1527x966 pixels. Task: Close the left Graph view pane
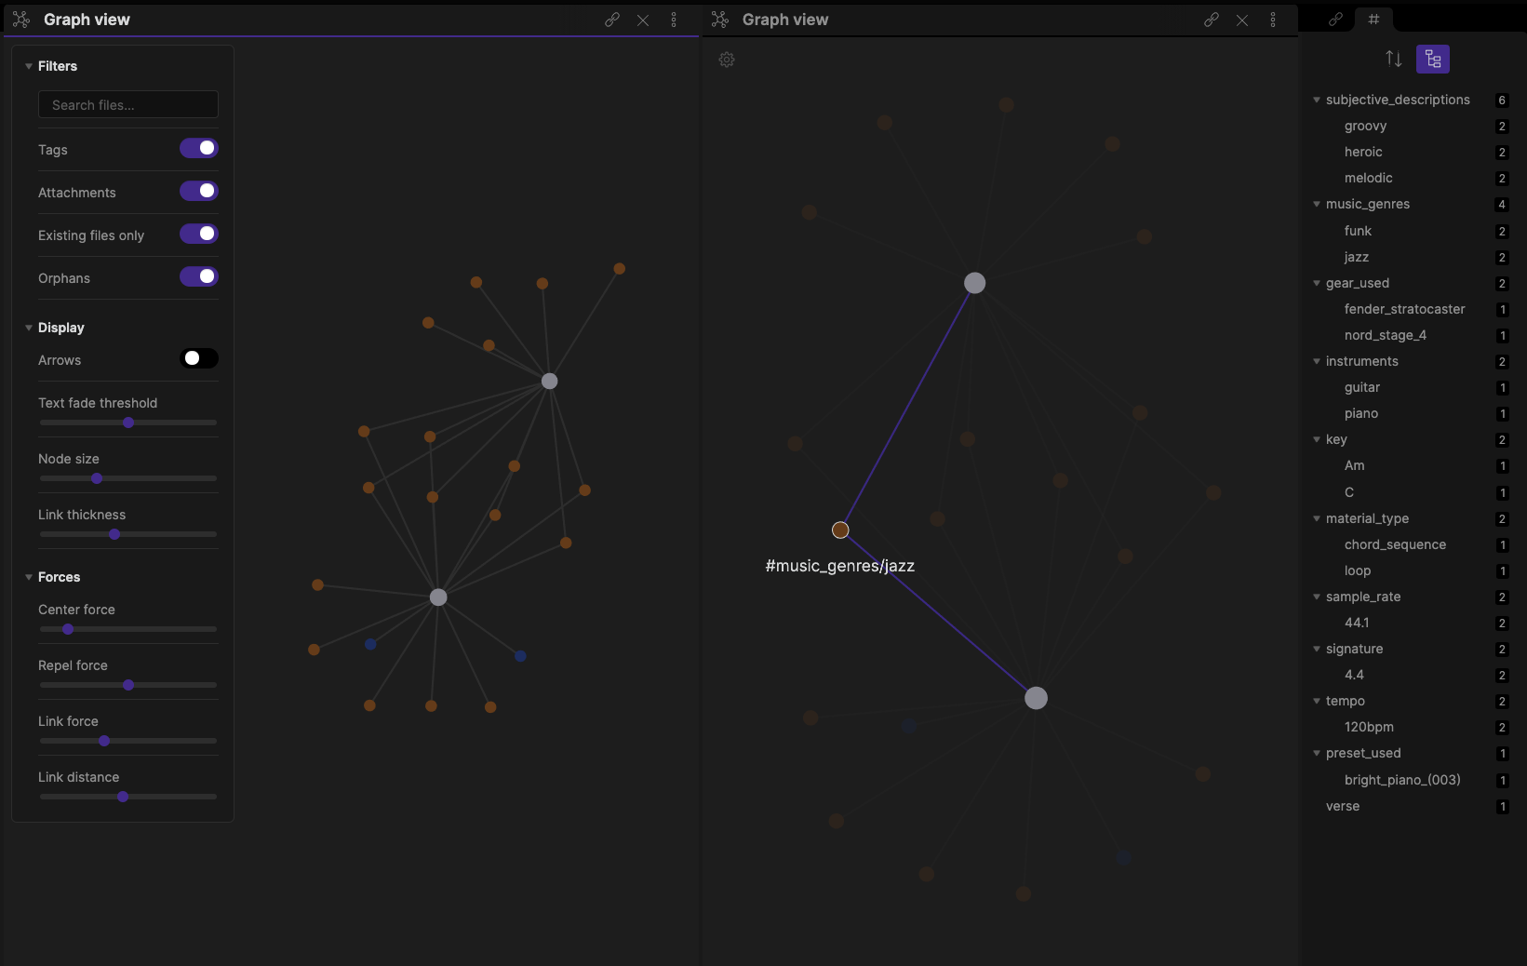pyautogui.click(x=643, y=20)
